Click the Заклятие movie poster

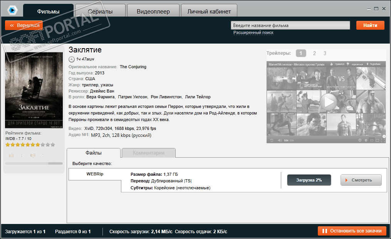pos(34,90)
